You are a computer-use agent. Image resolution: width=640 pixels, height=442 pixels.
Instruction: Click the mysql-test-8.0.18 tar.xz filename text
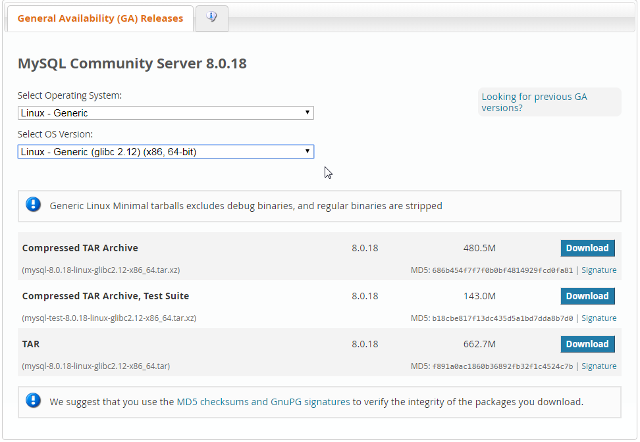pos(109,318)
